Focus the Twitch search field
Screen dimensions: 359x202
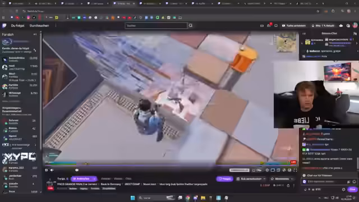pos(156,26)
